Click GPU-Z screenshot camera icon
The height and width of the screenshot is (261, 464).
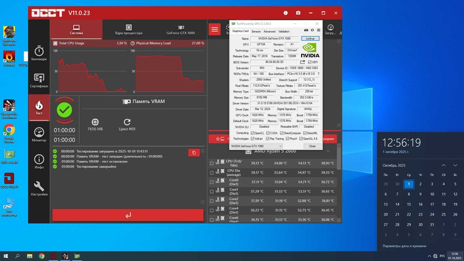click(x=306, y=30)
